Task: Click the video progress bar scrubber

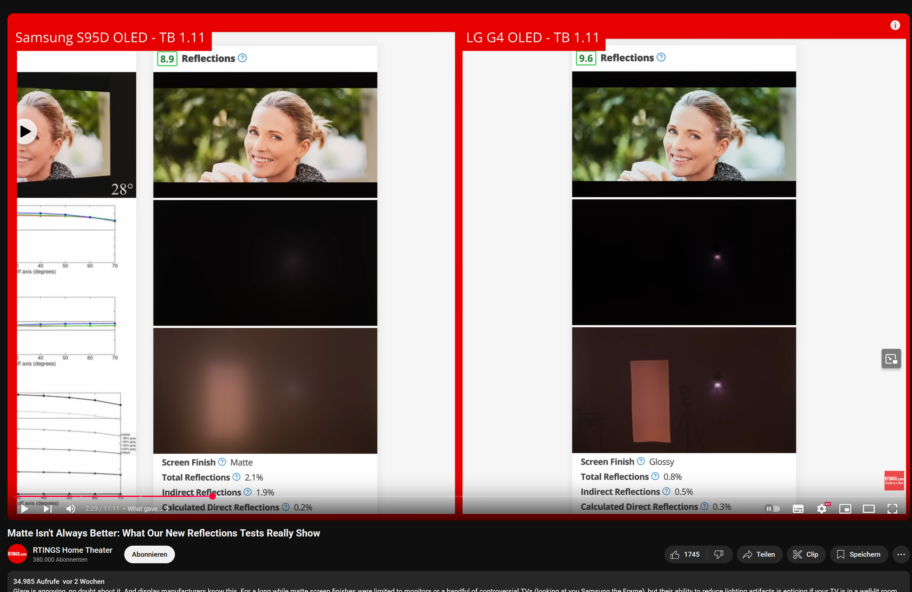Action: click(x=213, y=496)
